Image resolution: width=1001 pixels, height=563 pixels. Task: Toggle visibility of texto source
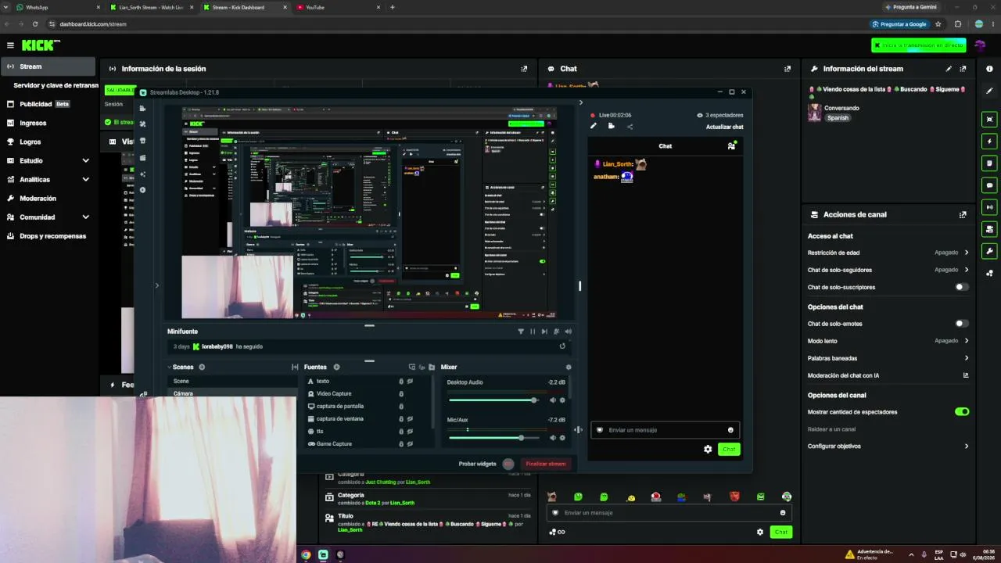coord(410,381)
